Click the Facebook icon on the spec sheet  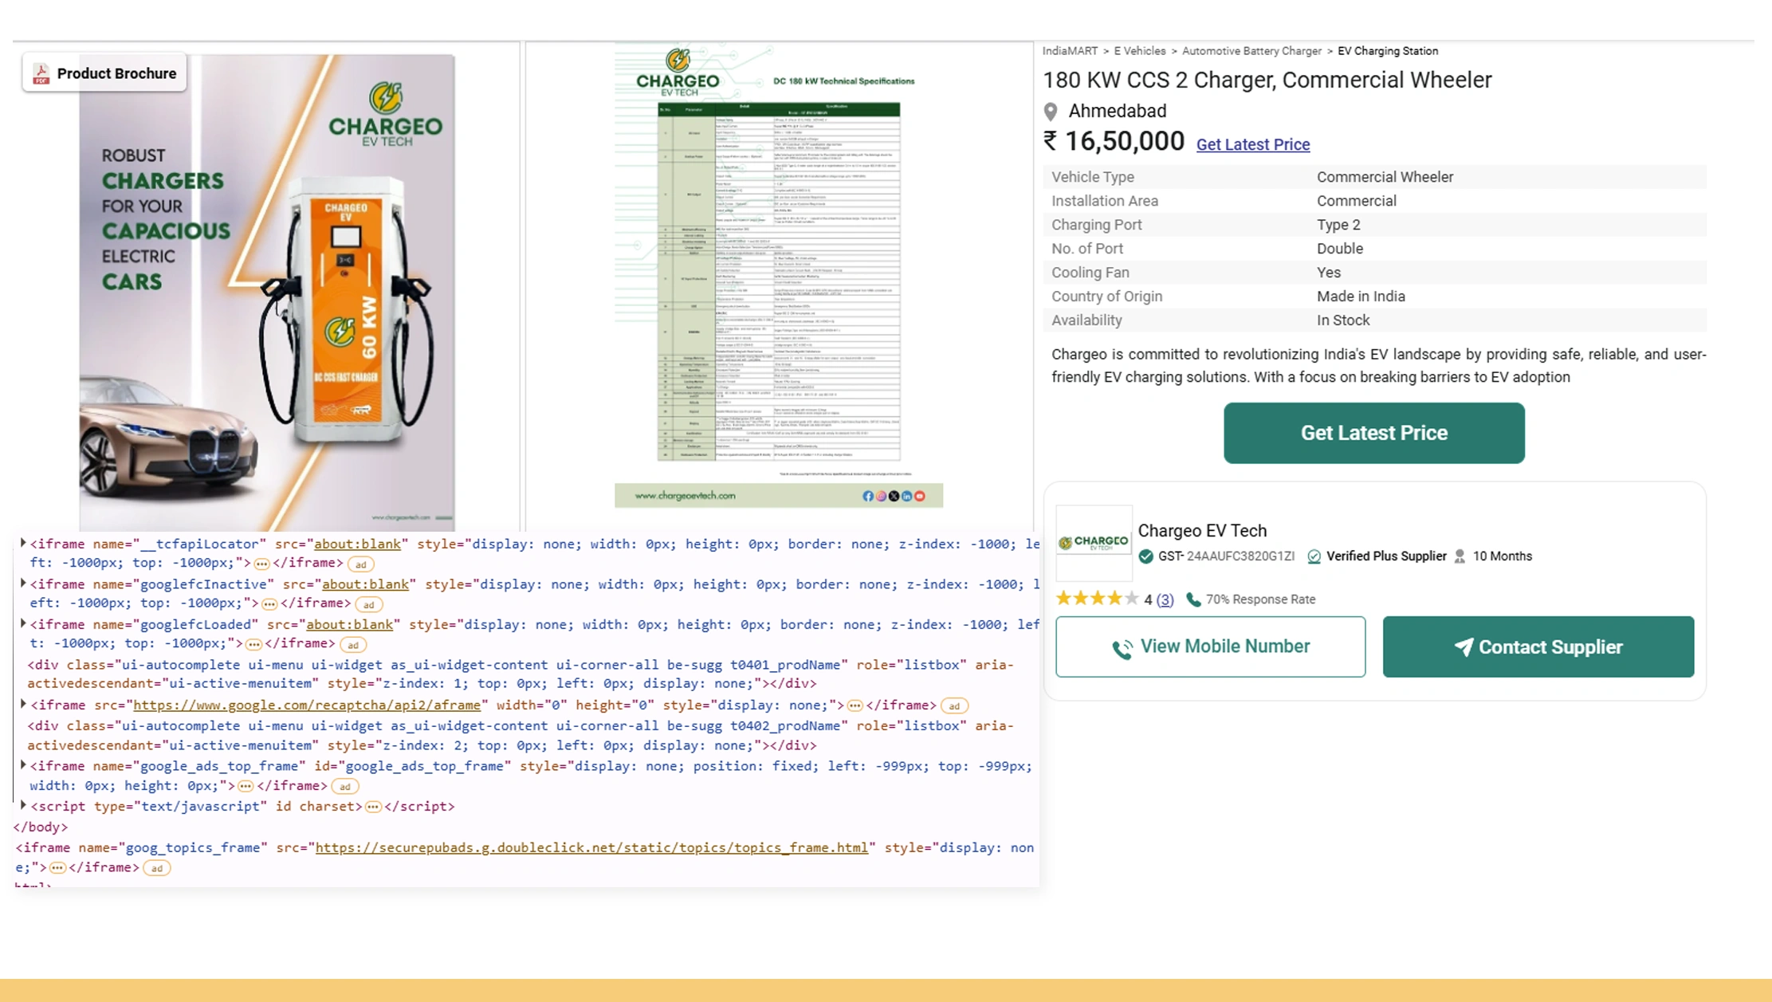(x=868, y=496)
